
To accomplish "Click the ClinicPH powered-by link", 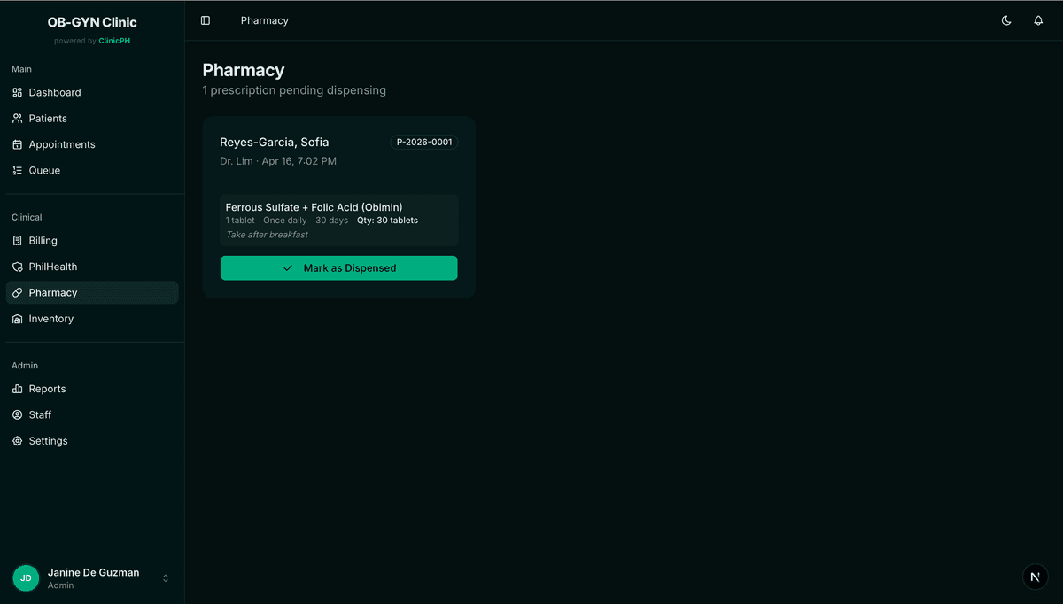I will coord(114,41).
